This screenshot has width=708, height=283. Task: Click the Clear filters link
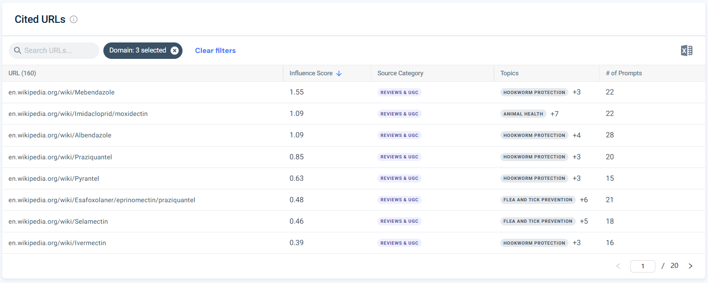pos(215,51)
